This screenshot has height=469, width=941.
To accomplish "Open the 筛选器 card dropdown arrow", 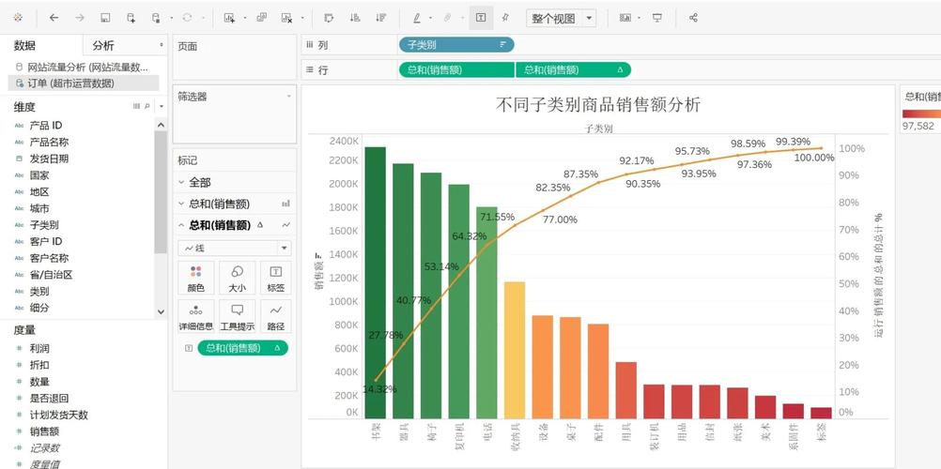I will (x=288, y=96).
